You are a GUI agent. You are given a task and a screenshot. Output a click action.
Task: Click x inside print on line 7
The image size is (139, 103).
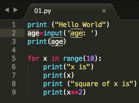[x=69, y=76]
